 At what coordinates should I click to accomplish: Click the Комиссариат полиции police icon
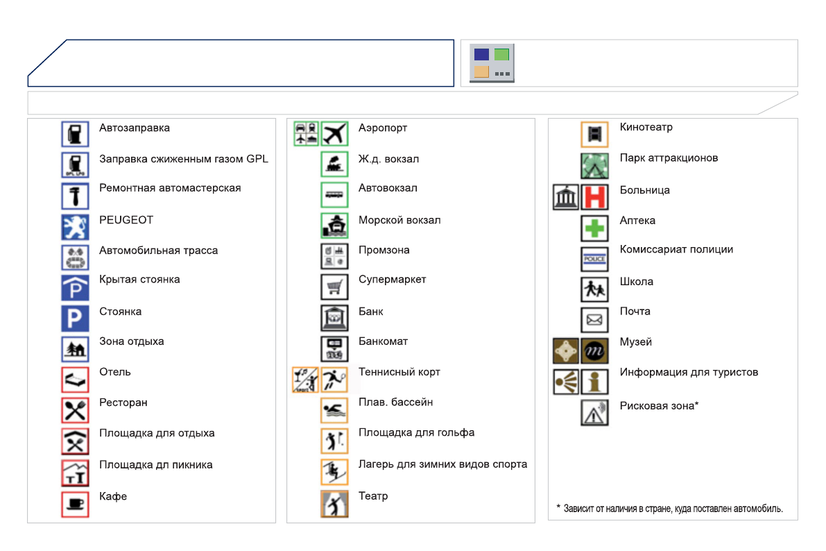pyautogui.click(x=594, y=258)
